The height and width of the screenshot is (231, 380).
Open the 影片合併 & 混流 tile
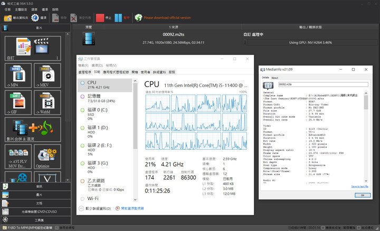pos(33,130)
